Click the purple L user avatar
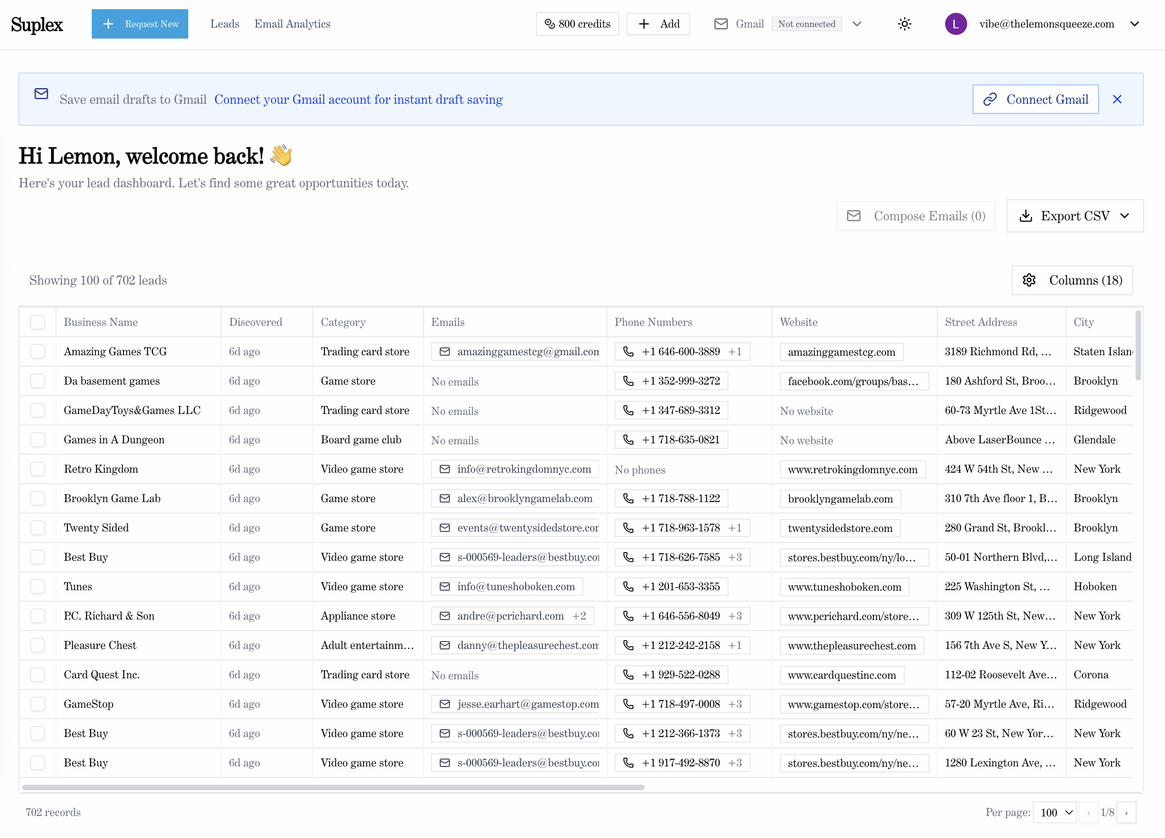Viewport: 1165px width, 838px height. (x=955, y=24)
